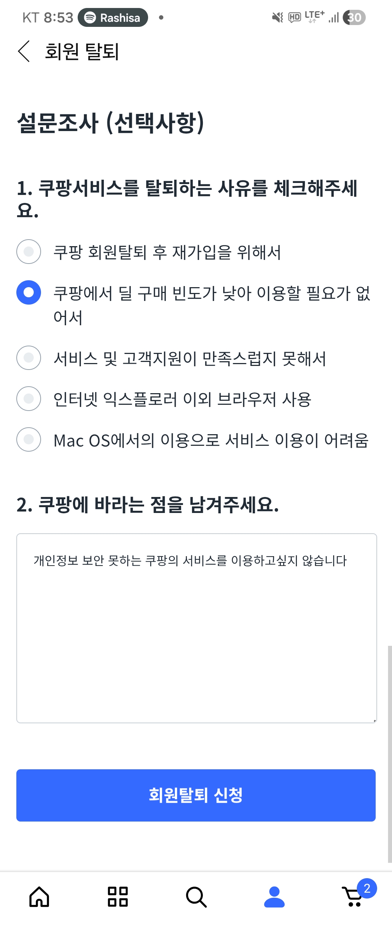Tap the search magnifier icon

[x=196, y=897]
